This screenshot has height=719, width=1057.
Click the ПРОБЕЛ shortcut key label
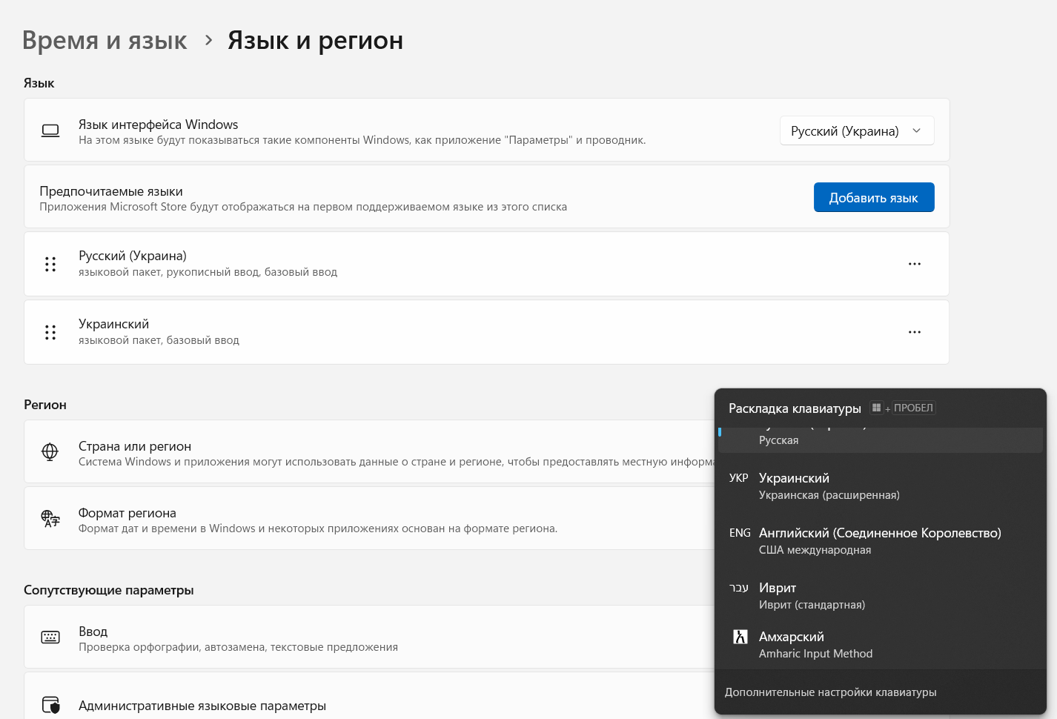pyautogui.click(x=913, y=408)
